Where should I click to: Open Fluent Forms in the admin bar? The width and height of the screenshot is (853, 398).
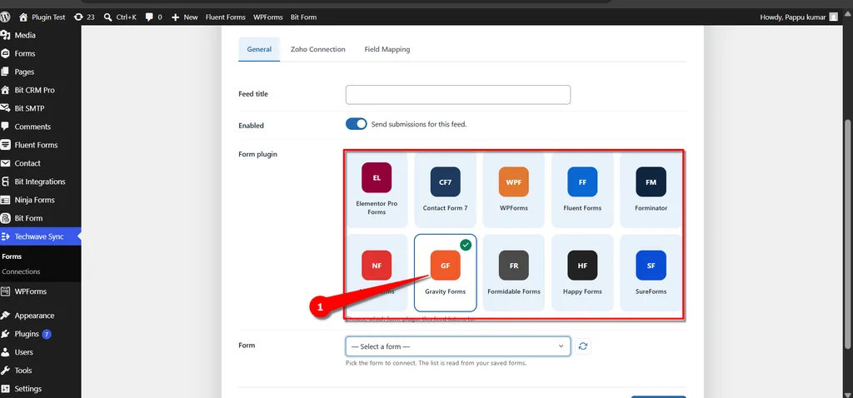coord(225,17)
